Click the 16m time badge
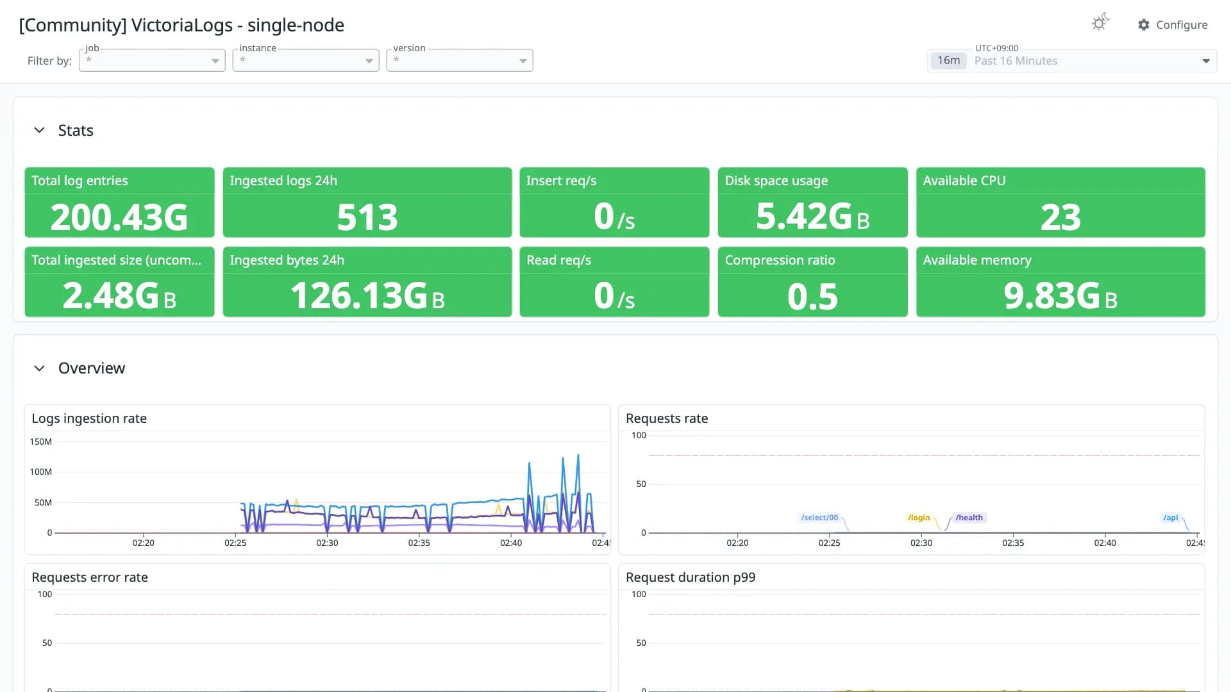Image resolution: width=1231 pixels, height=692 pixels. pyautogui.click(x=948, y=61)
